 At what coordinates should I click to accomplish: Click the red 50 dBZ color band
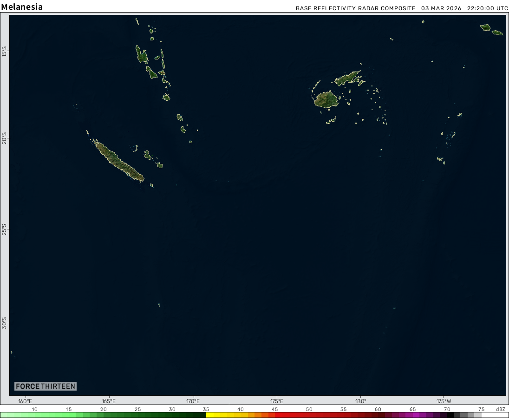[x=309, y=415]
